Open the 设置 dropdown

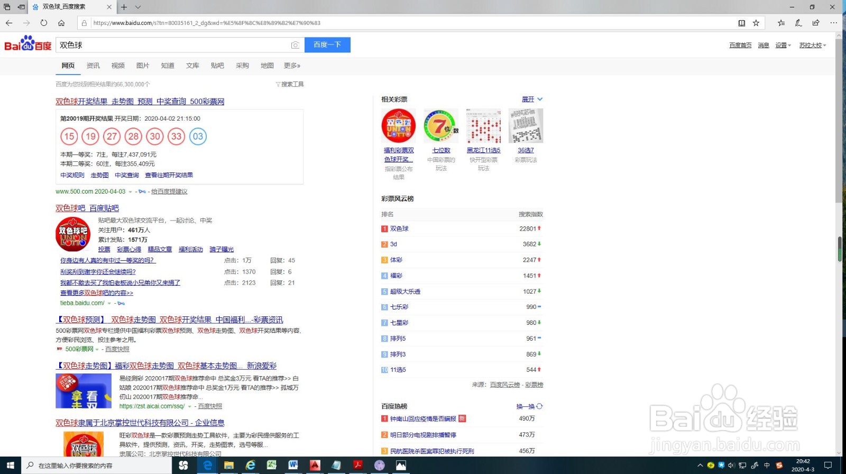pos(783,45)
